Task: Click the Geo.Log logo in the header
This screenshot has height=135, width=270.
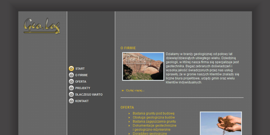Action: [x=42, y=26]
